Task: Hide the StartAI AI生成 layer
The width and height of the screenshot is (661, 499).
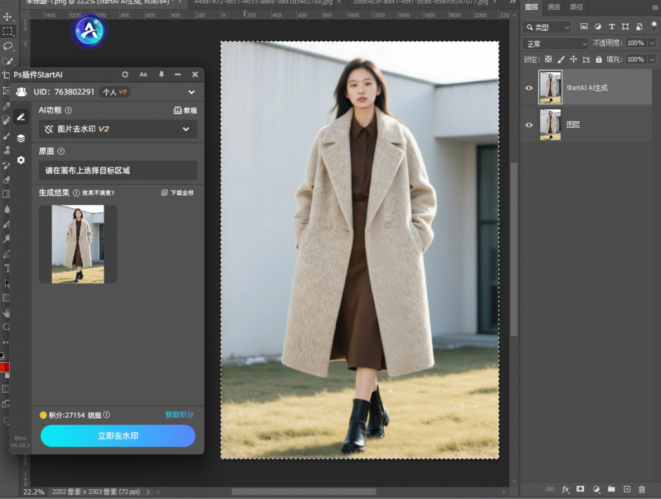Action: (529, 88)
